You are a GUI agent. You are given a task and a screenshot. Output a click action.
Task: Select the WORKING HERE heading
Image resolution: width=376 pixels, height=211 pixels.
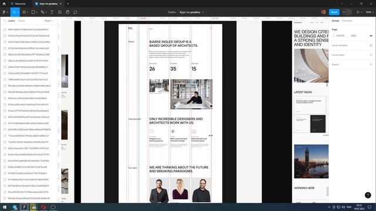[304, 188]
